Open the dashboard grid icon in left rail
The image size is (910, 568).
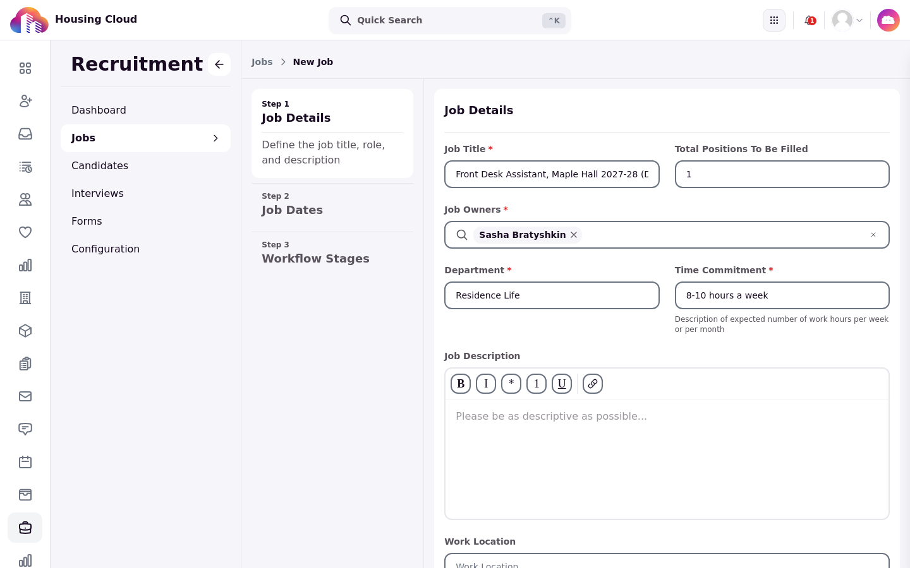[25, 68]
